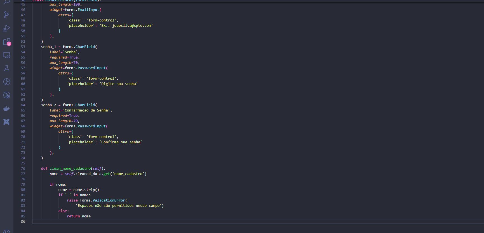Open the dbt X-shaped extension icon
This screenshot has height=233, width=484.
pyautogui.click(x=7, y=122)
